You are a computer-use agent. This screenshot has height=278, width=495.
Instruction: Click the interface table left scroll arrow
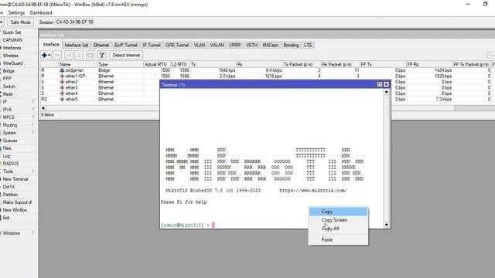point(43,108)
